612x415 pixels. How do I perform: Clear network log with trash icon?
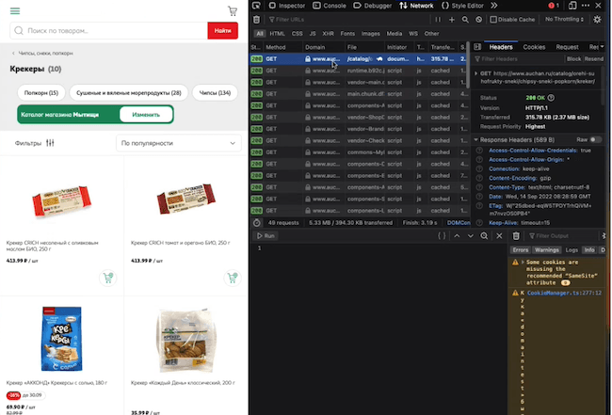(x=256, y=20)
